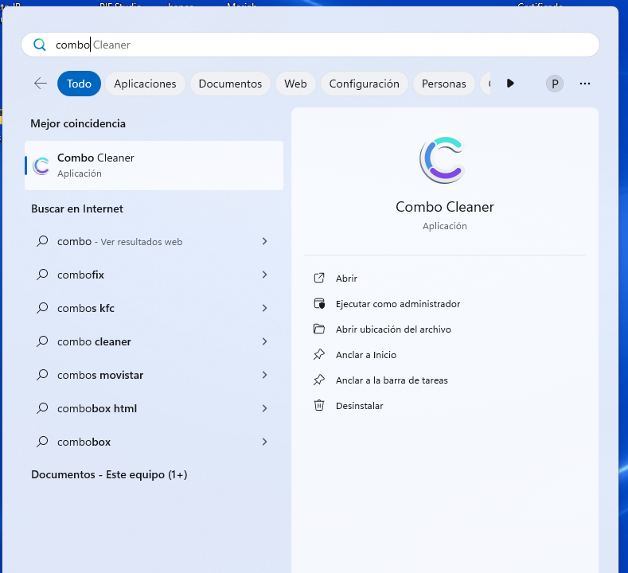This screenshot has width=628, height=573.
Task: Switch to the Configuración filter
Action: point(364,84)
